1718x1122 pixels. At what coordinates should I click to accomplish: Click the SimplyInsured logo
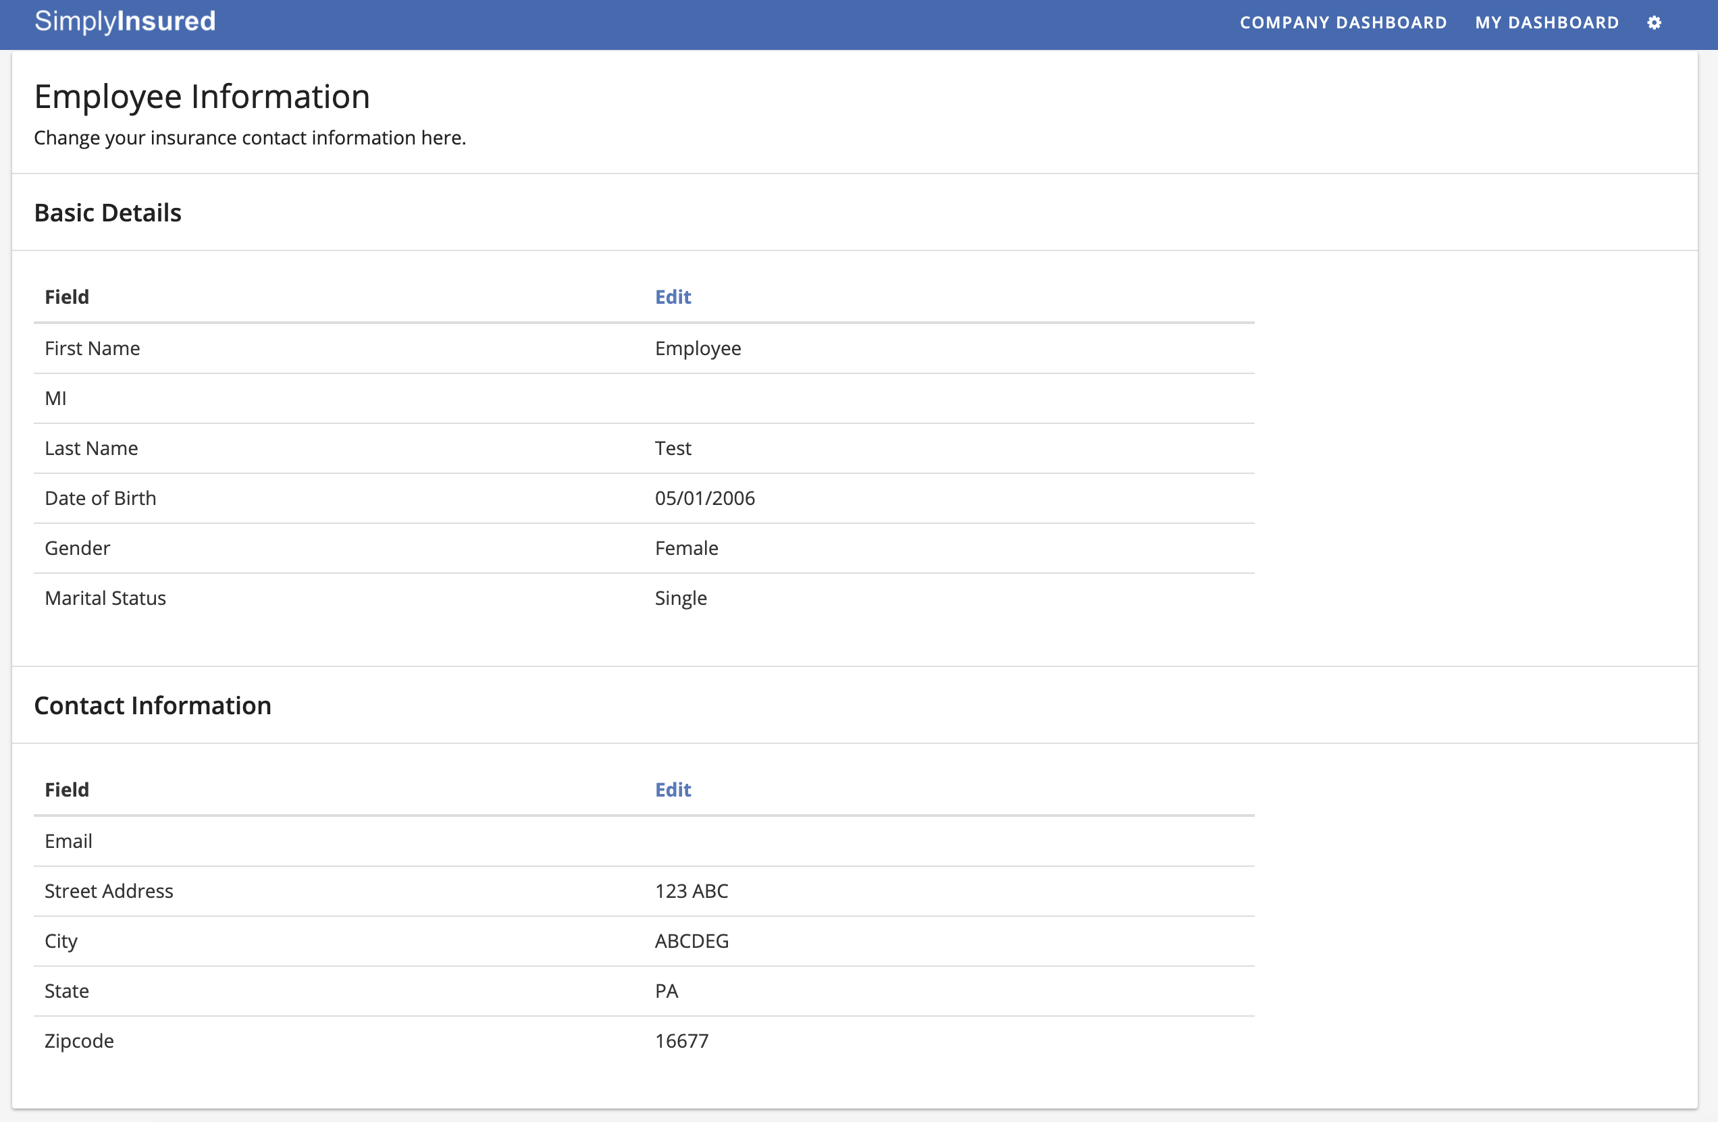(124, 22)
